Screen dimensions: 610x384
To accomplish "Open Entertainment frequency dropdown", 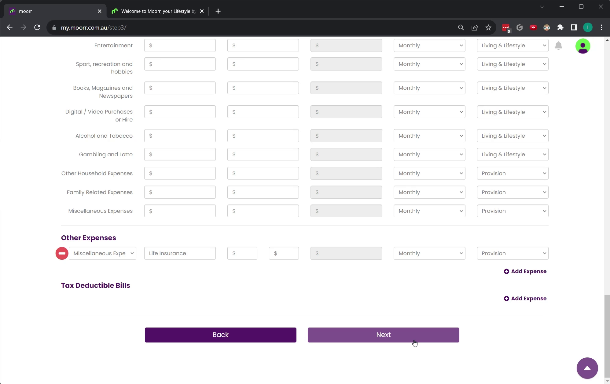I will pyautogui.click(x=429, y=45).
